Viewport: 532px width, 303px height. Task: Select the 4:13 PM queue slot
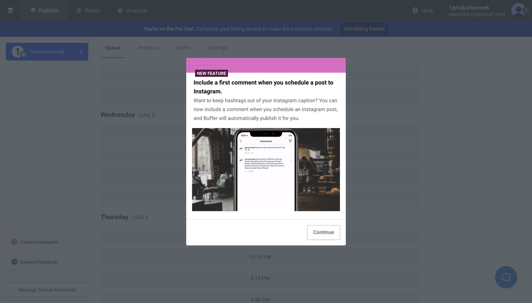(260, 278)
